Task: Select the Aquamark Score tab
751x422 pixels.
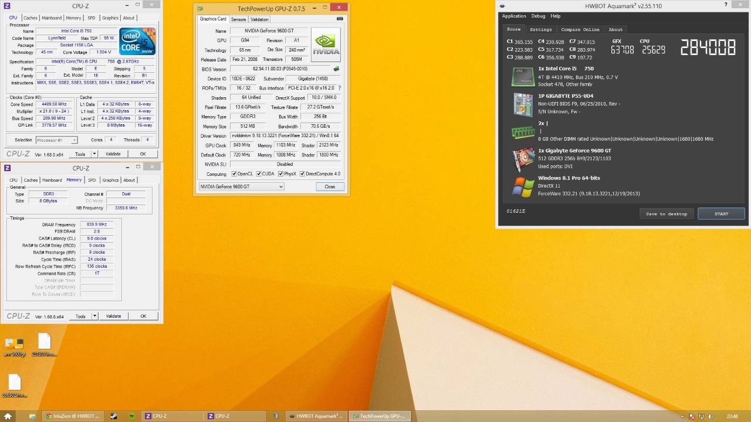Action: pos(513,29)
